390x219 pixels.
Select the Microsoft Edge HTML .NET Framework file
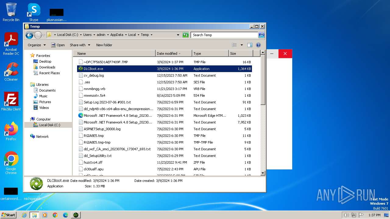click(165, 116)
